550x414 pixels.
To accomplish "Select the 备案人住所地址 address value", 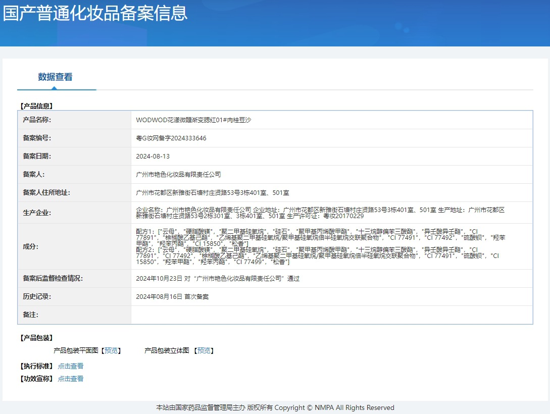I will pos(213,193).
